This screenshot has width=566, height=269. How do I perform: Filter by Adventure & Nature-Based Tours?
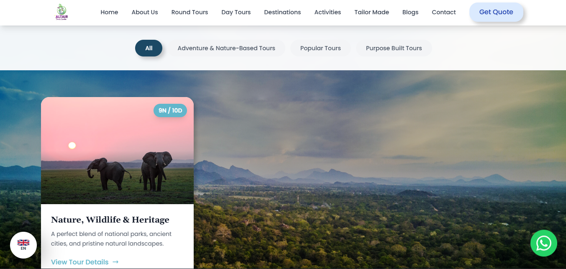click(226, 48)
